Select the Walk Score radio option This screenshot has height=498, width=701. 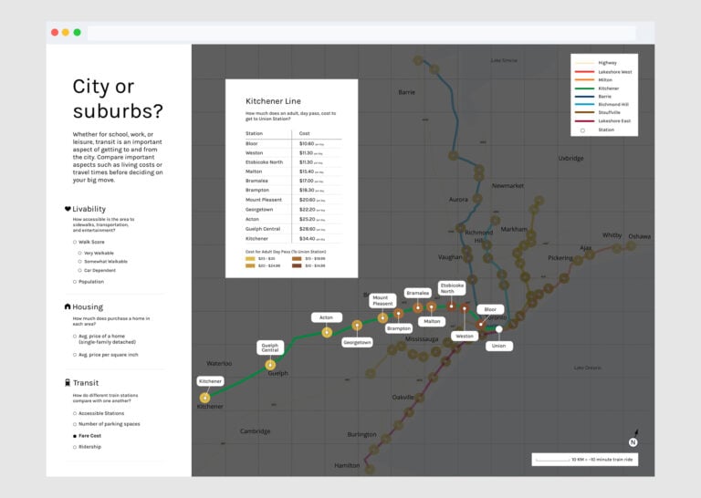(x=75, y=242)
